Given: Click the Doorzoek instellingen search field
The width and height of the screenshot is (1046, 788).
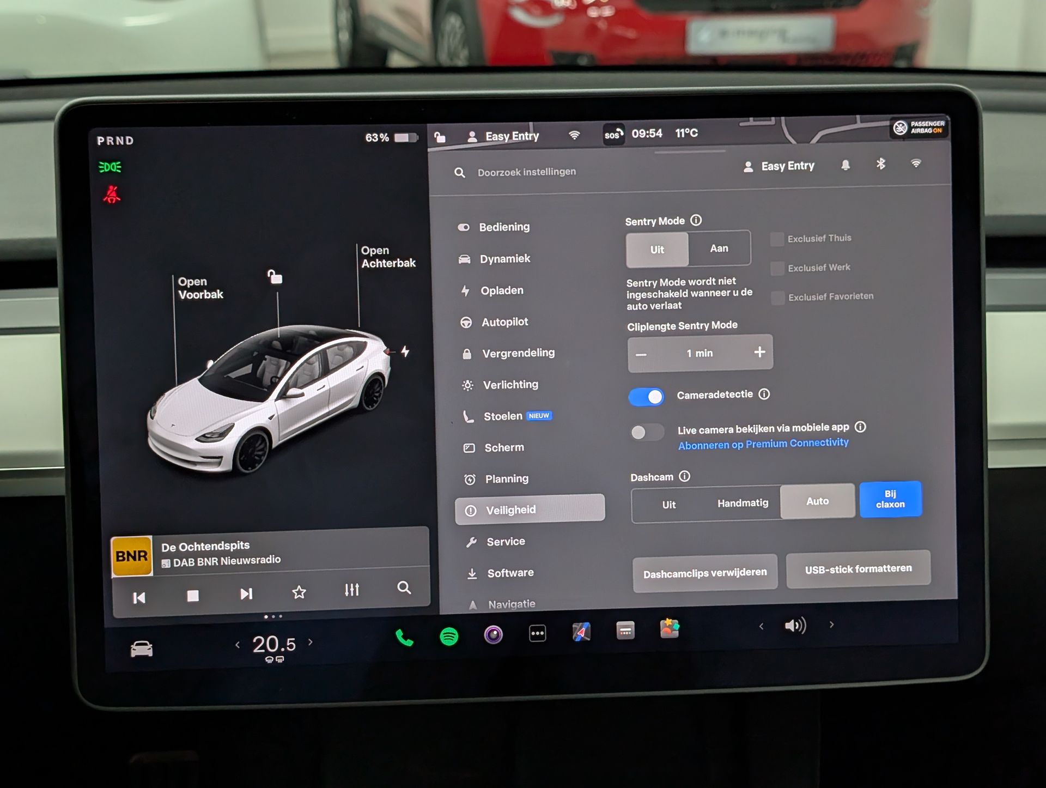Looking at the screenshot, I should click(526, 172).
